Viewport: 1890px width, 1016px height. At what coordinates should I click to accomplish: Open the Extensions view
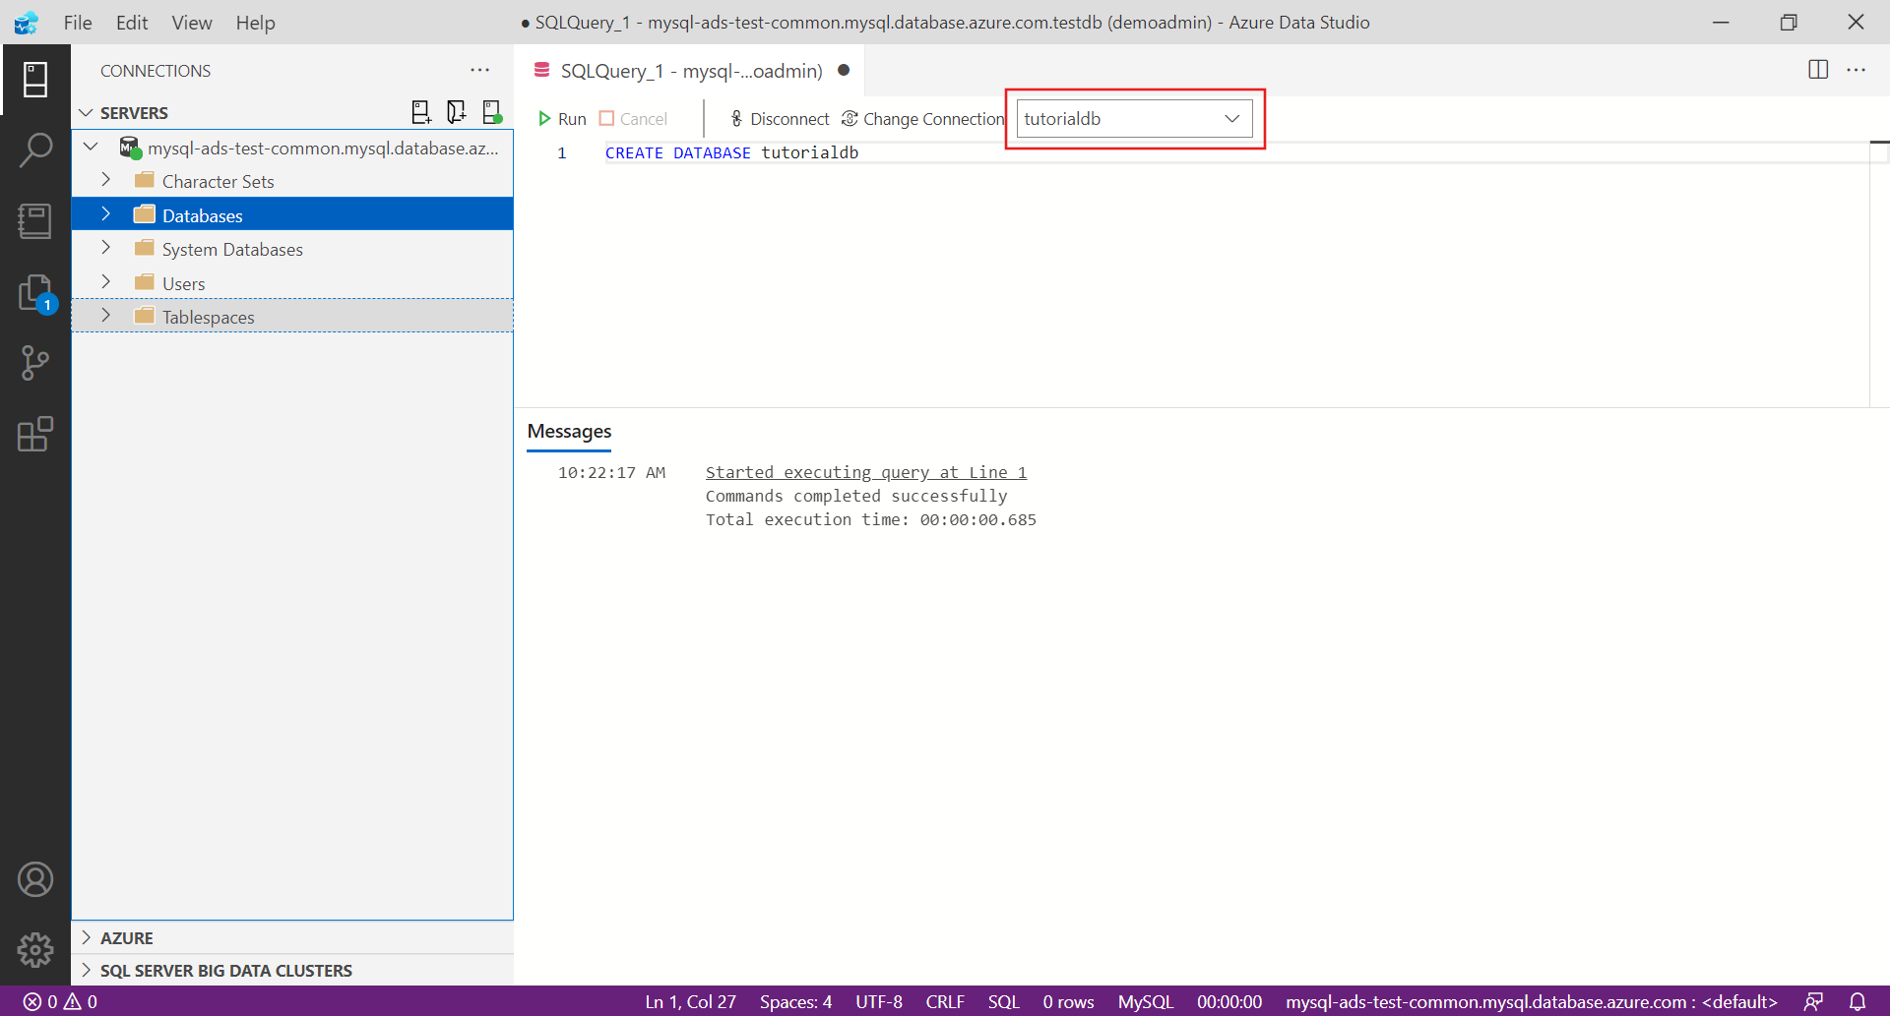click(35, 434)
